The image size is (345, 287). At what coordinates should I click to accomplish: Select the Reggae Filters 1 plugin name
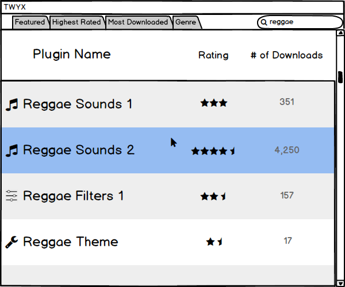pyautogui.click(x=74, y=196)
